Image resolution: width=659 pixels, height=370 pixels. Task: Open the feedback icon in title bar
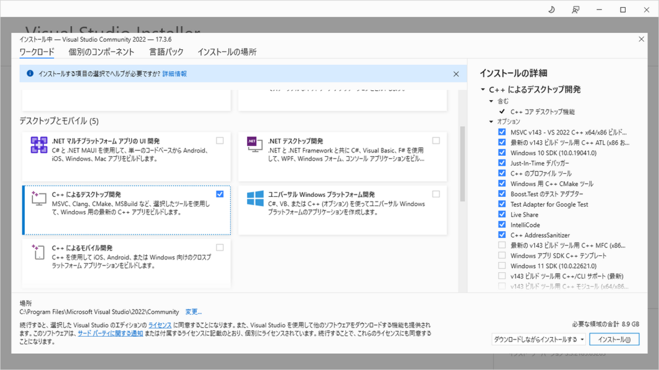(575, 10)
